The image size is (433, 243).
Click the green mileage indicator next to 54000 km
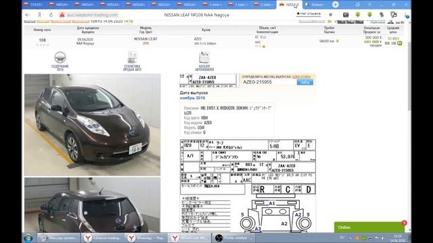338,41
